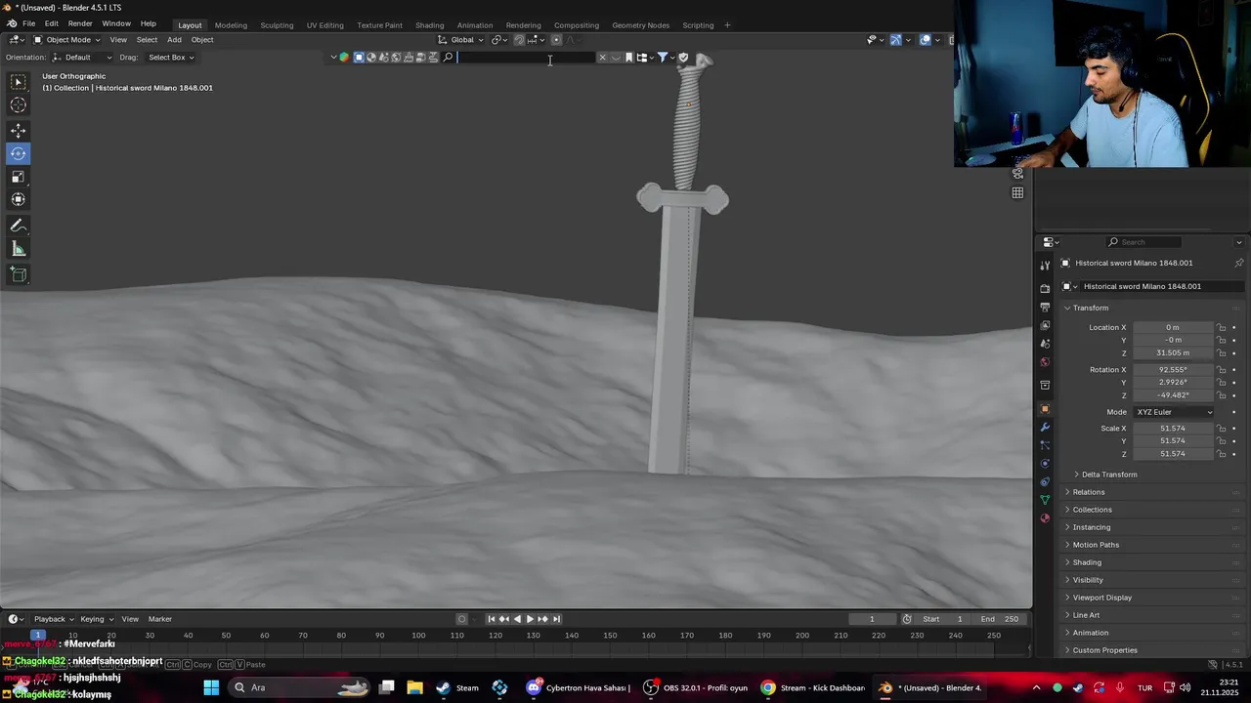Jump to the timeline end frame
Image resolution: width=1251 pixels, height=703 pixels.
coord(556,619)
